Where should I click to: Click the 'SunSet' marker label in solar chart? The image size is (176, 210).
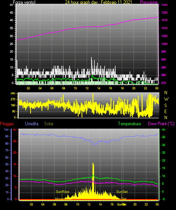pyautogui.click(x=122, y=192)
